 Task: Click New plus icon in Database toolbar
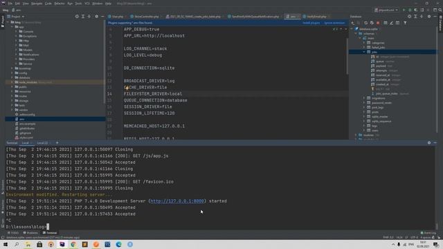(352, 23)
